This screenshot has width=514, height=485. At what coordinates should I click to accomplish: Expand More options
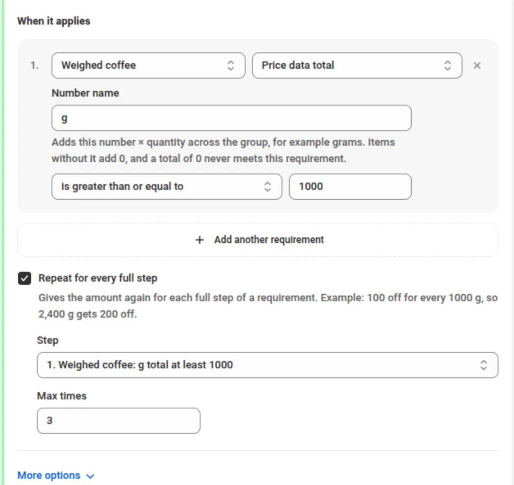(56, 476)
